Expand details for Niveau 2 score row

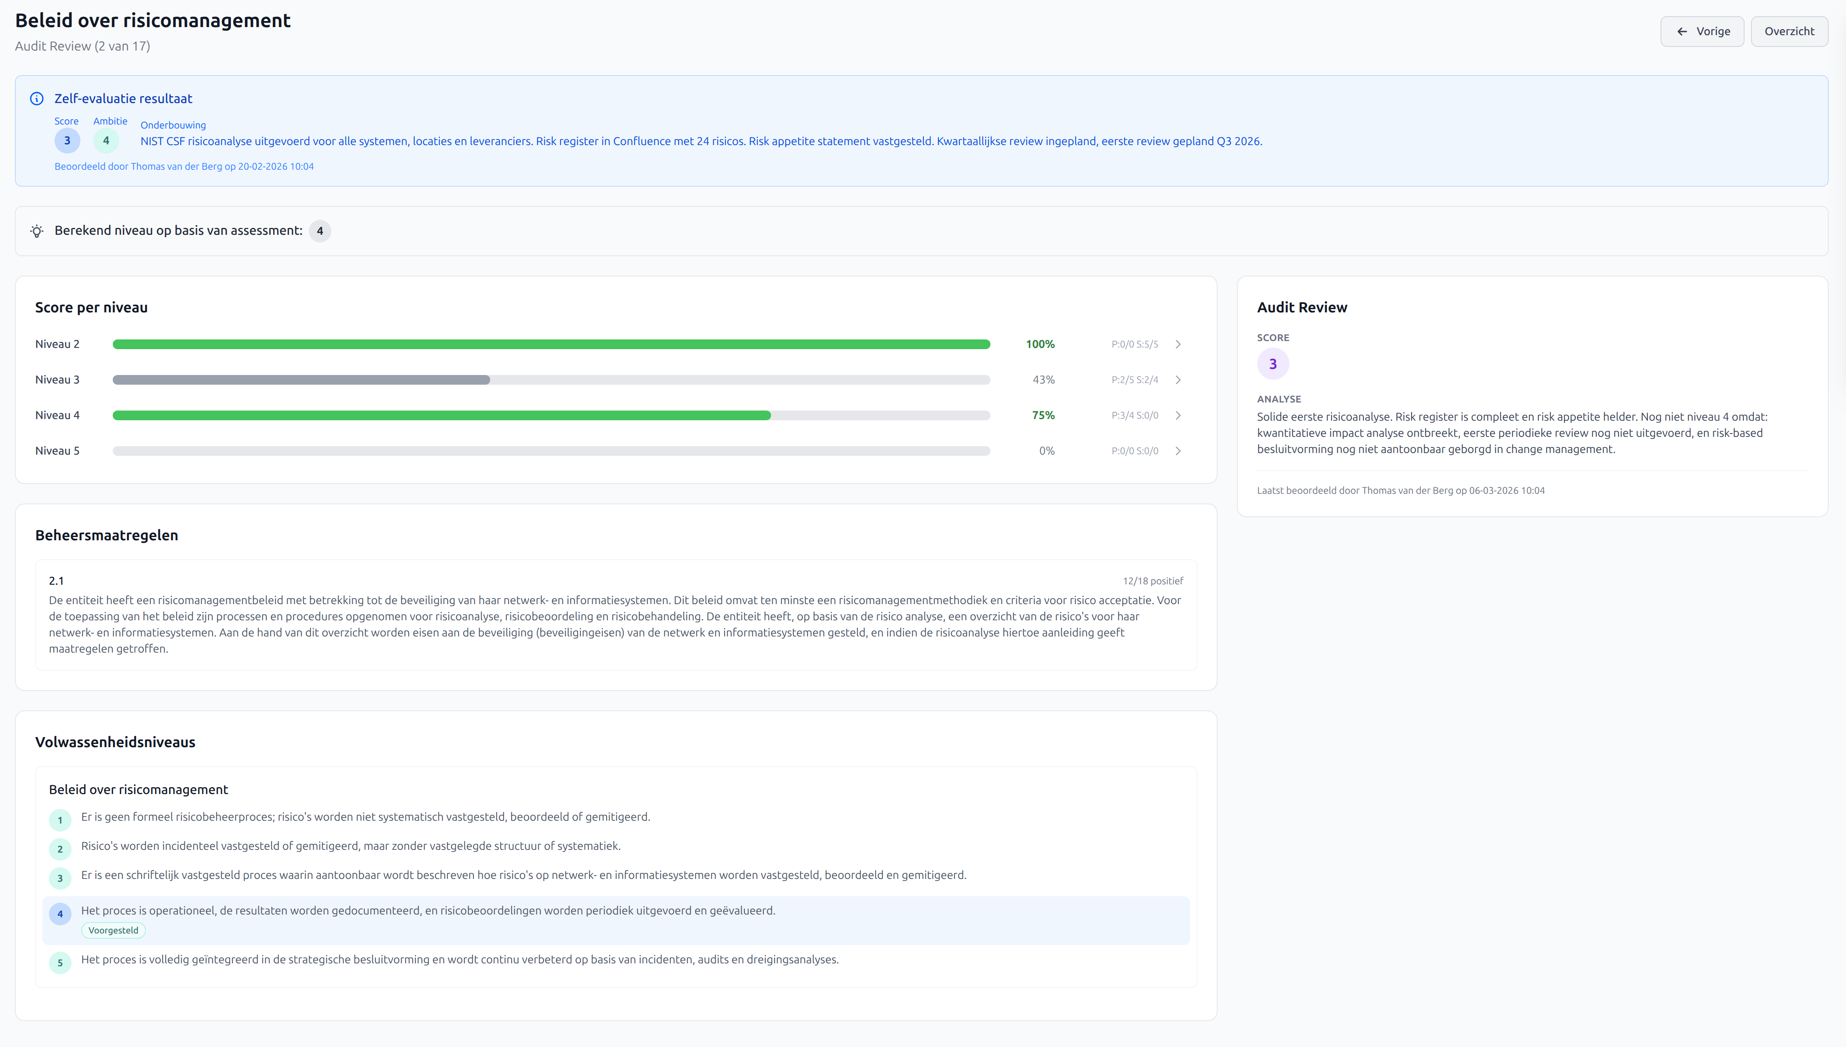1178,344
